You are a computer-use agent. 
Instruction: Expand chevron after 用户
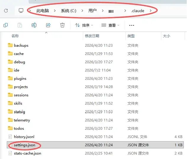pos(103,11)
